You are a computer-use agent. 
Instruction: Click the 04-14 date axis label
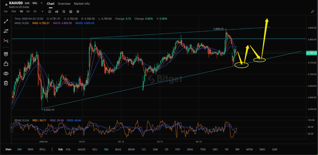coord(160,142)
